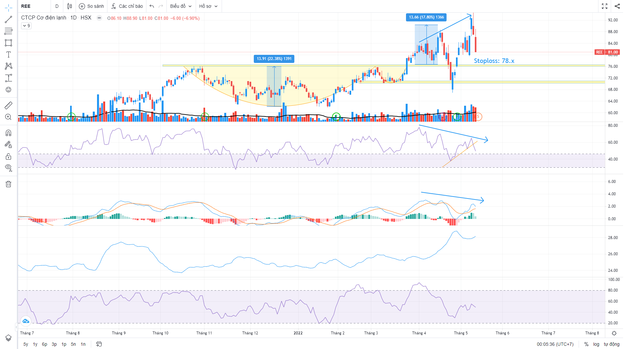Expand the 9 indicators legend chevron

pos(26,26)
